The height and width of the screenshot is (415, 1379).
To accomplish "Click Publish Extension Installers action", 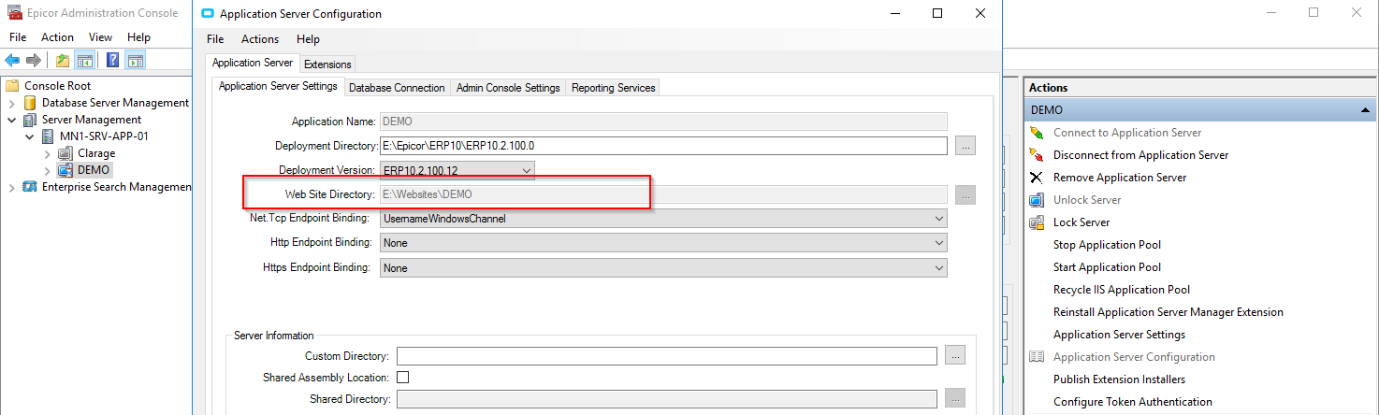I will [1119, 379].
